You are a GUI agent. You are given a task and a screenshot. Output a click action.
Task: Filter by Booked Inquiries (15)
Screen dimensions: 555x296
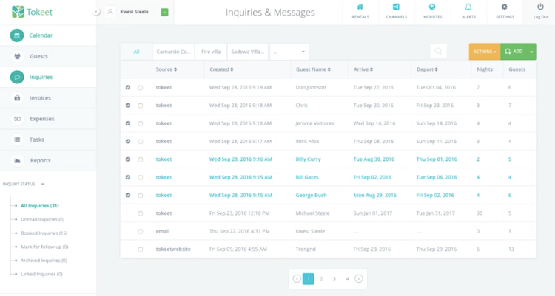pos(44,233)
